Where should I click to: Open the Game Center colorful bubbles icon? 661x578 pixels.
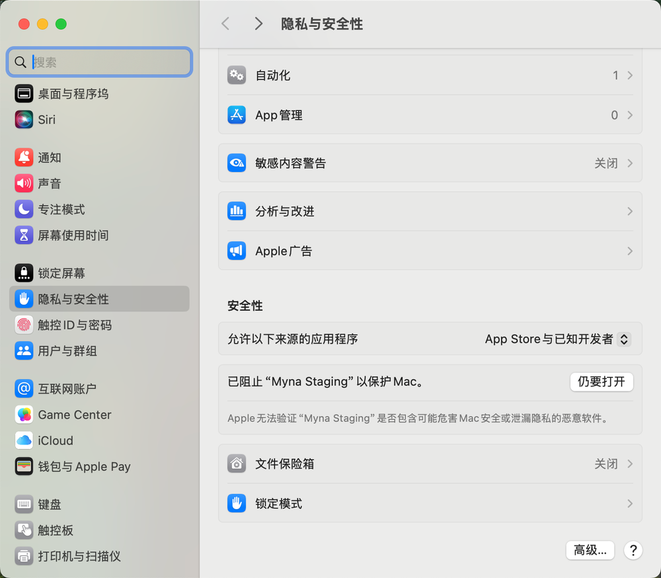(x=24, y=415)
